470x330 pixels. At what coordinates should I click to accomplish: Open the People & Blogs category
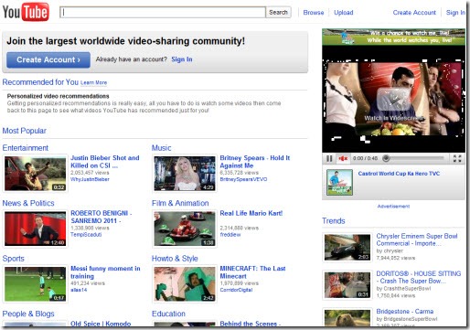(28, 314)
